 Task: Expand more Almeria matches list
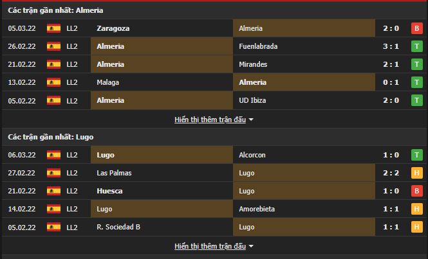(214, 120)
